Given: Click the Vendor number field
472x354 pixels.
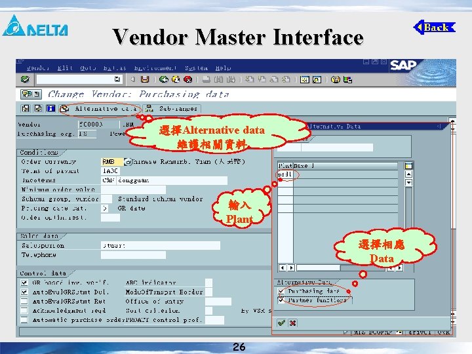Looking at the screenshot, I should coord(98,124).
